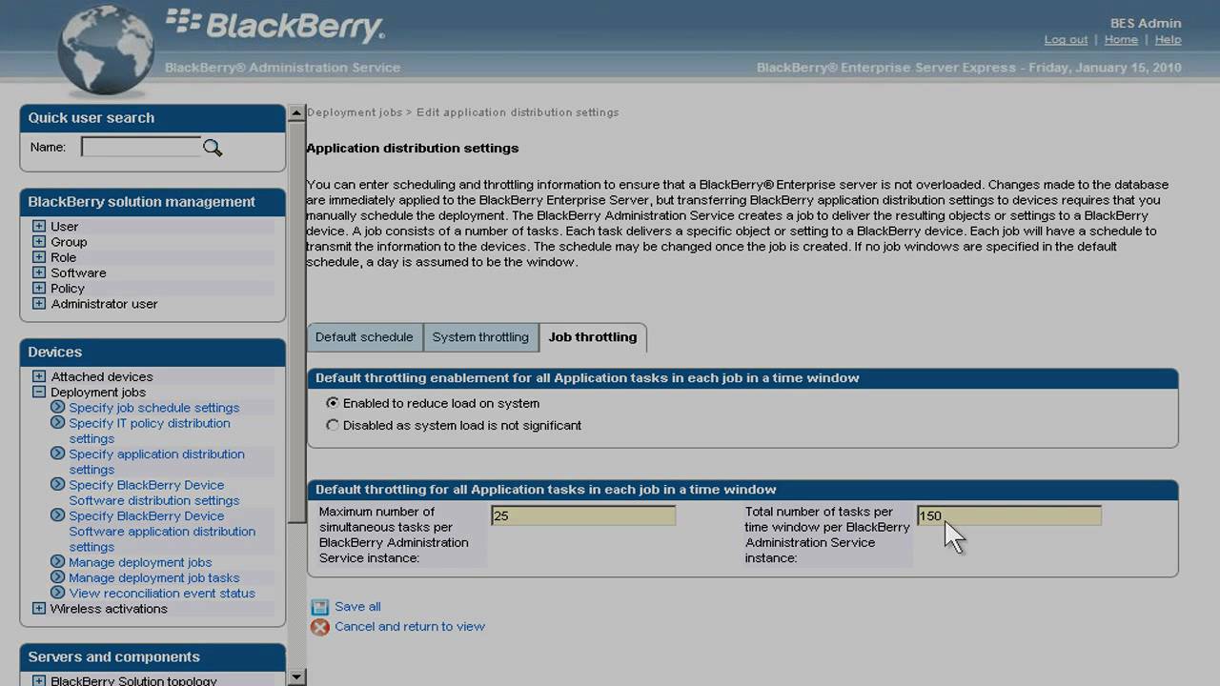1220x686 pixels.
Task: Click the Role tree label
Action: click(64, 257)
